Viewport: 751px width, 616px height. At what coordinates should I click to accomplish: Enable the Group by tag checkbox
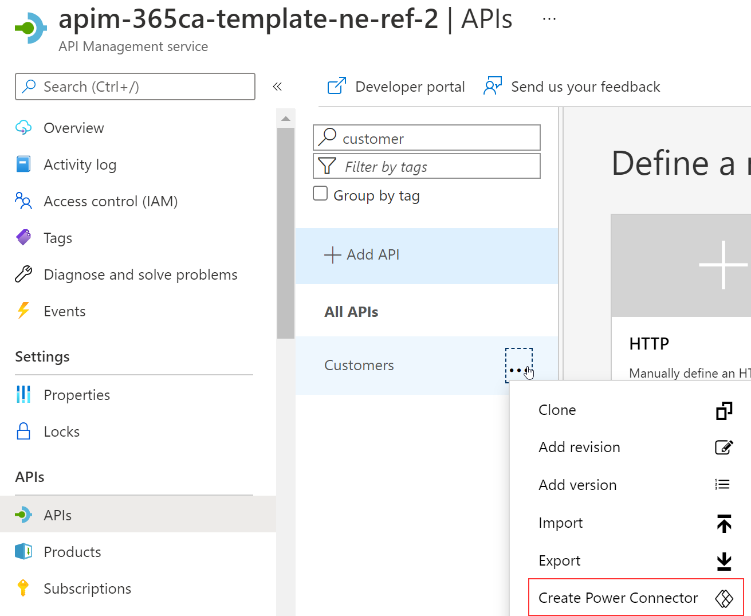(320, 193)
